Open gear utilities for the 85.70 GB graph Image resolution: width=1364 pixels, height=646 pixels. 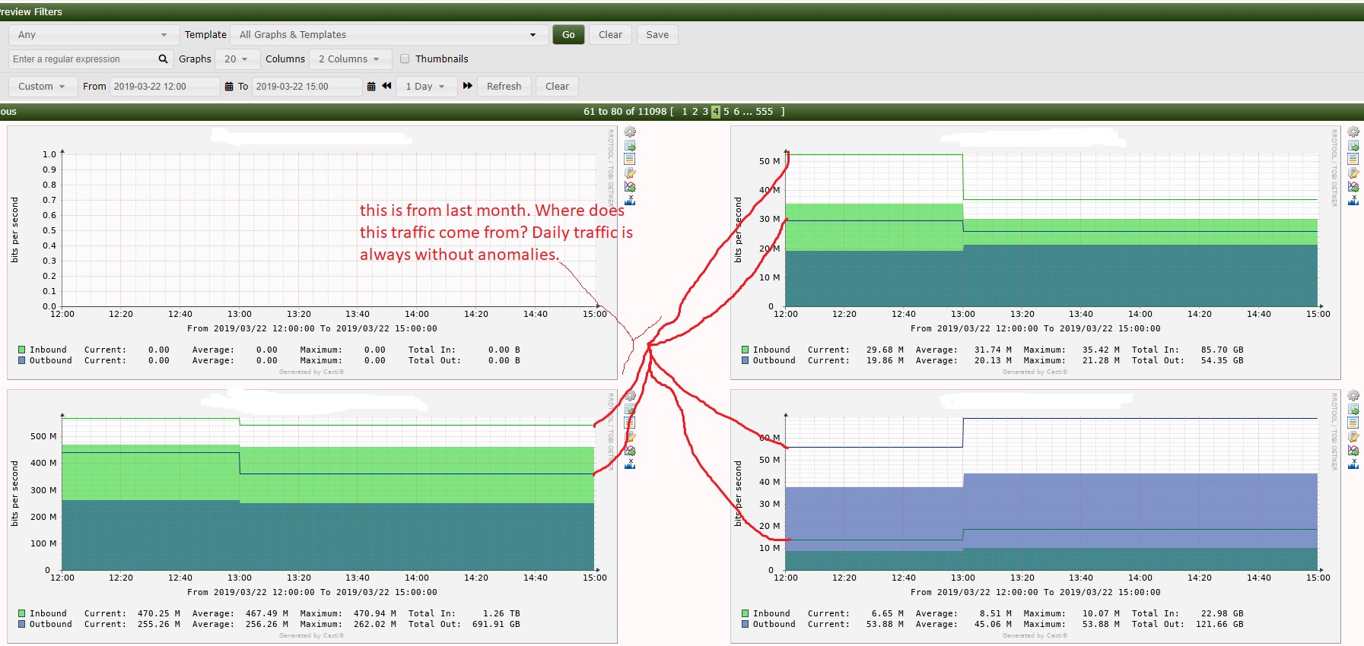click(x=1353, y=131)
